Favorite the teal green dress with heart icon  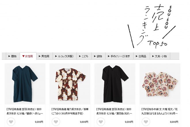[11, 122]
